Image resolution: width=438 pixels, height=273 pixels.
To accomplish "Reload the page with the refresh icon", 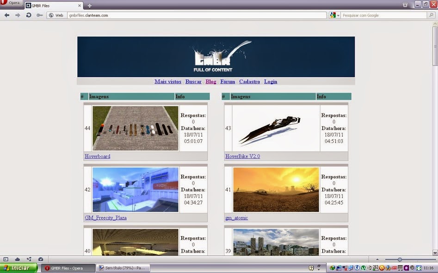I will [x=29, y=15].
